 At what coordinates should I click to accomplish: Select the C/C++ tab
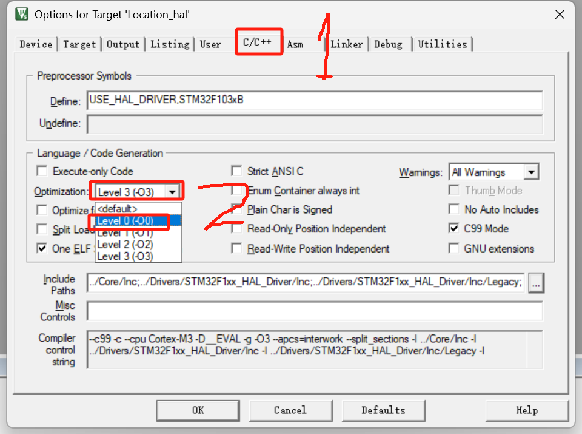(257, 42)
